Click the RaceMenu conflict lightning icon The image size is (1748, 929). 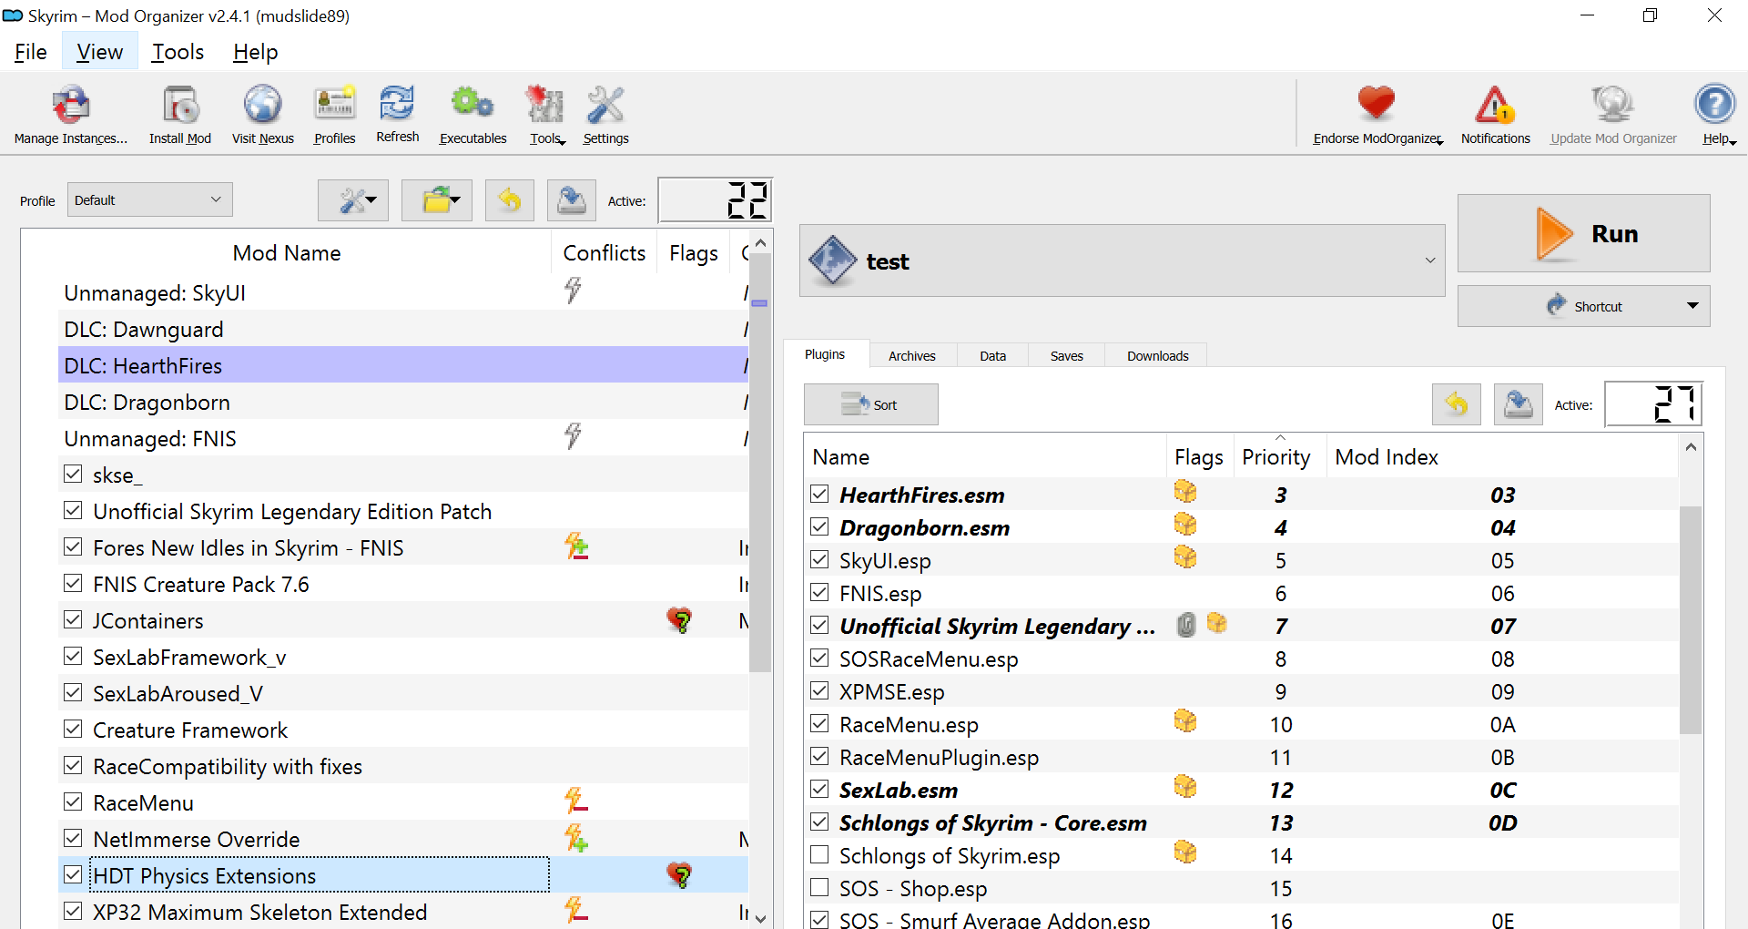pos(575,801)
